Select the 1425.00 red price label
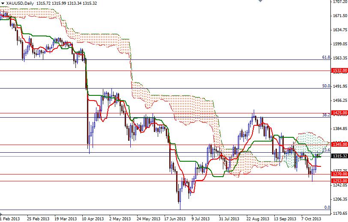Screen dimensions: 348x222 coord(339,113)
